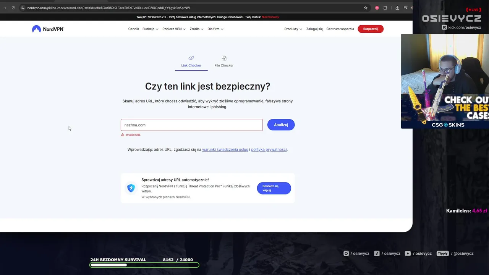Click 'Sprawdzaj adresy URL automatycznie!' text

175,180
